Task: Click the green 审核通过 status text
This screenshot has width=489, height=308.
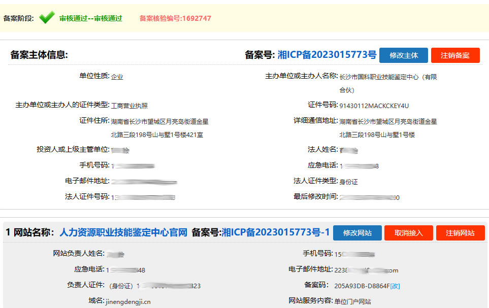Action: coord(90,18)
